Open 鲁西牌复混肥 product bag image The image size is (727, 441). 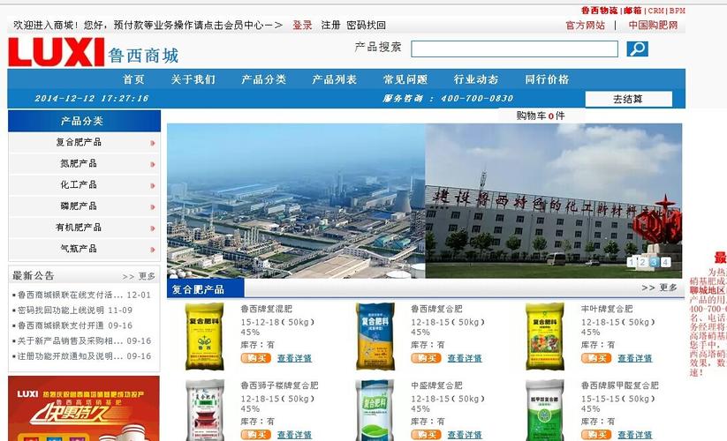[x=204, y=336]
